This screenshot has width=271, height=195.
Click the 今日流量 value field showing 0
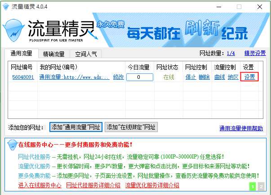point(140,77)
